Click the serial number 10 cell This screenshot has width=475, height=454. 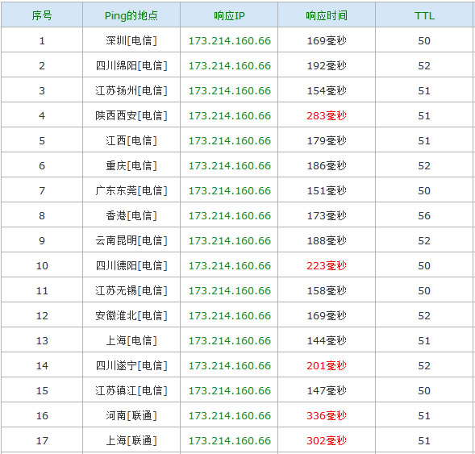42,265
